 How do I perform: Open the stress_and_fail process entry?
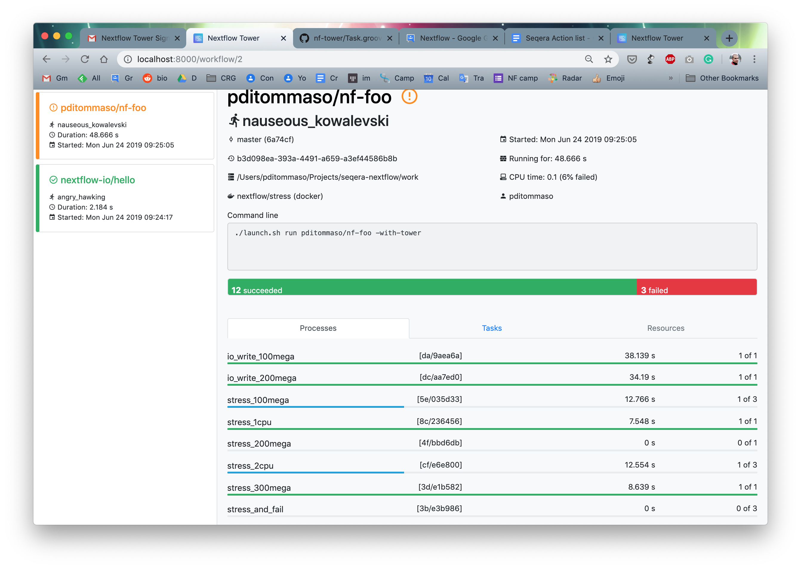point(255,509)
